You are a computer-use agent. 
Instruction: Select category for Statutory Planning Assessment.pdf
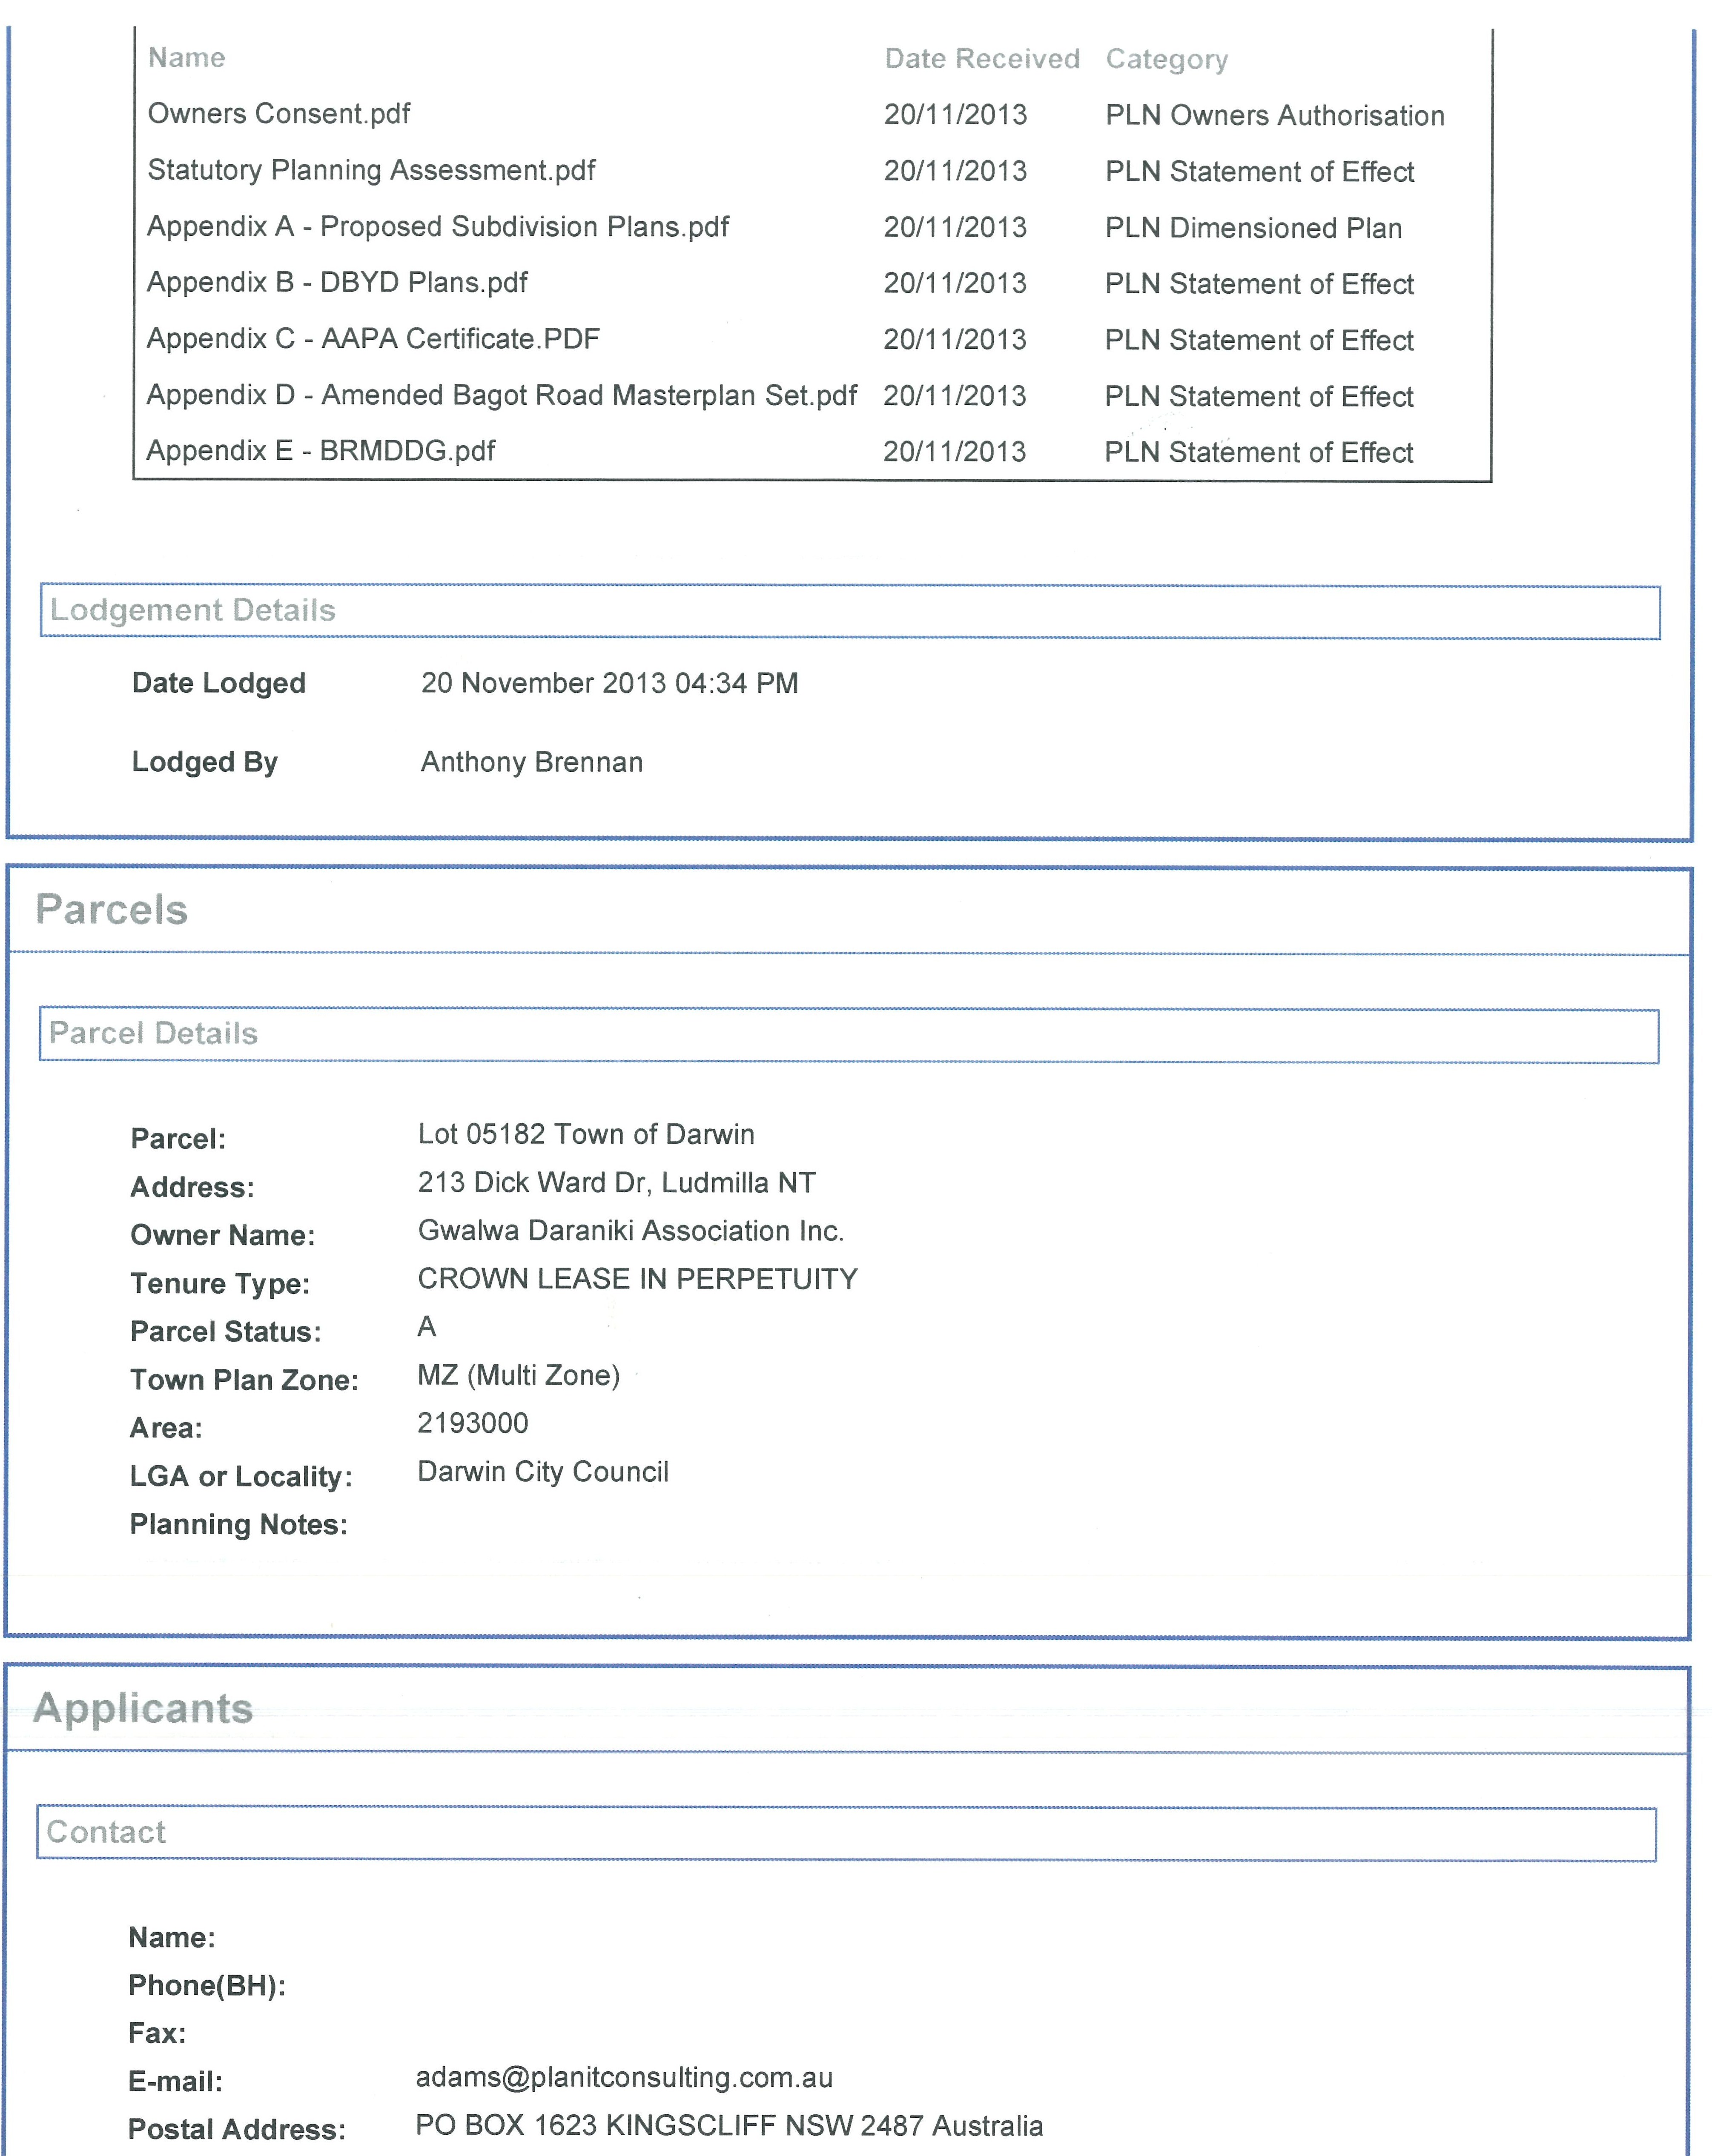click(1260, 172)
